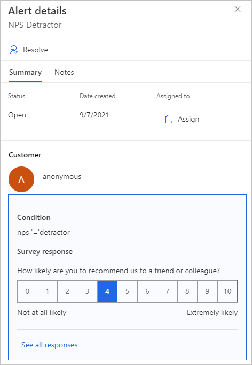Open the See all responses link
The width and height of the screenshot is (252, 365).
coord(49,345)
